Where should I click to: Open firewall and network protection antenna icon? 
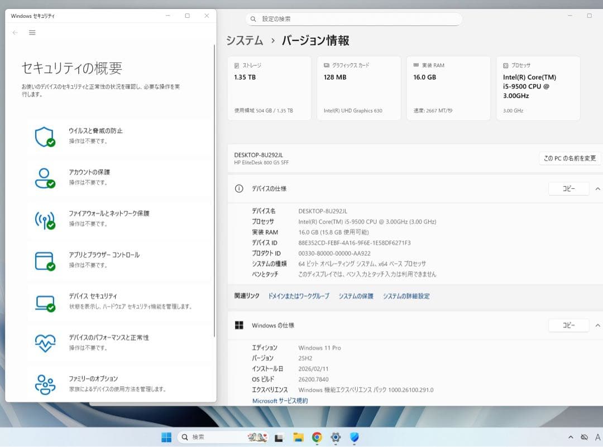click(45, 220)
